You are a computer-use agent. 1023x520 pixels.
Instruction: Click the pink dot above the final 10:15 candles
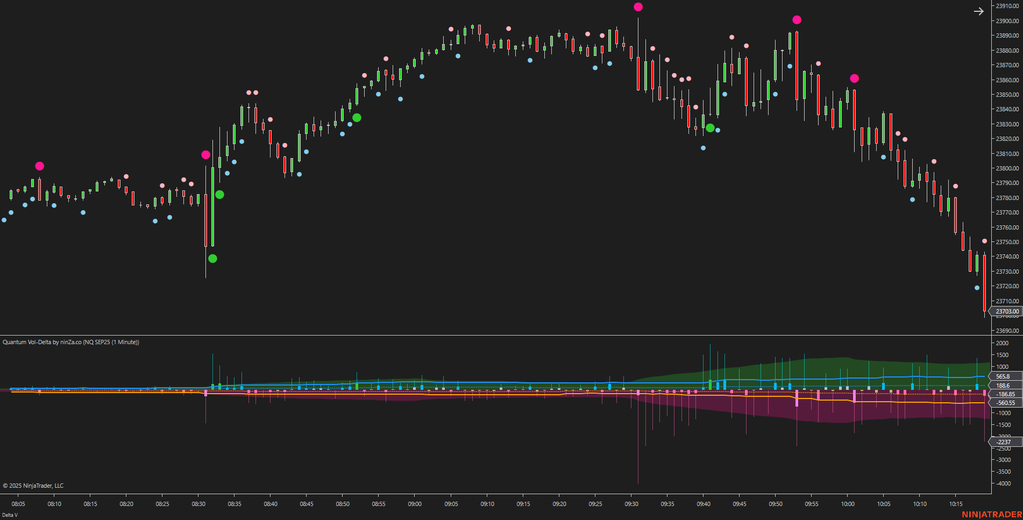click(x=985, y=240)
